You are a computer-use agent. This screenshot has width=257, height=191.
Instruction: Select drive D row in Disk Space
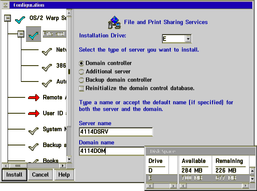click(x=197, y=171)
